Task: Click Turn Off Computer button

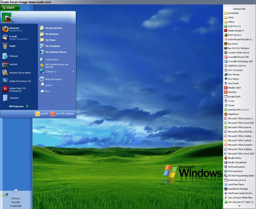Action: (x=62, y=114)
